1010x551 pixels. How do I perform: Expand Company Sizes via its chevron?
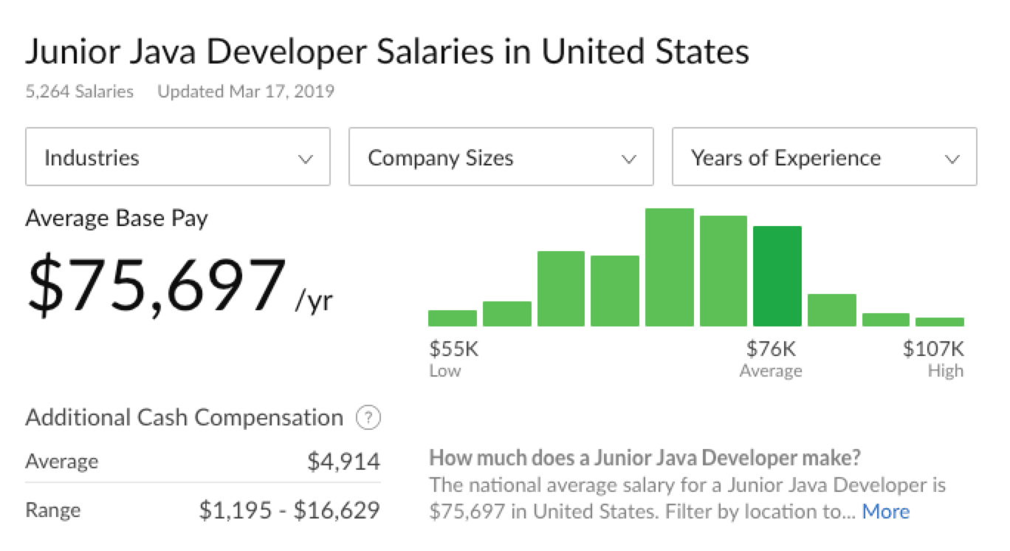point(630,157)
